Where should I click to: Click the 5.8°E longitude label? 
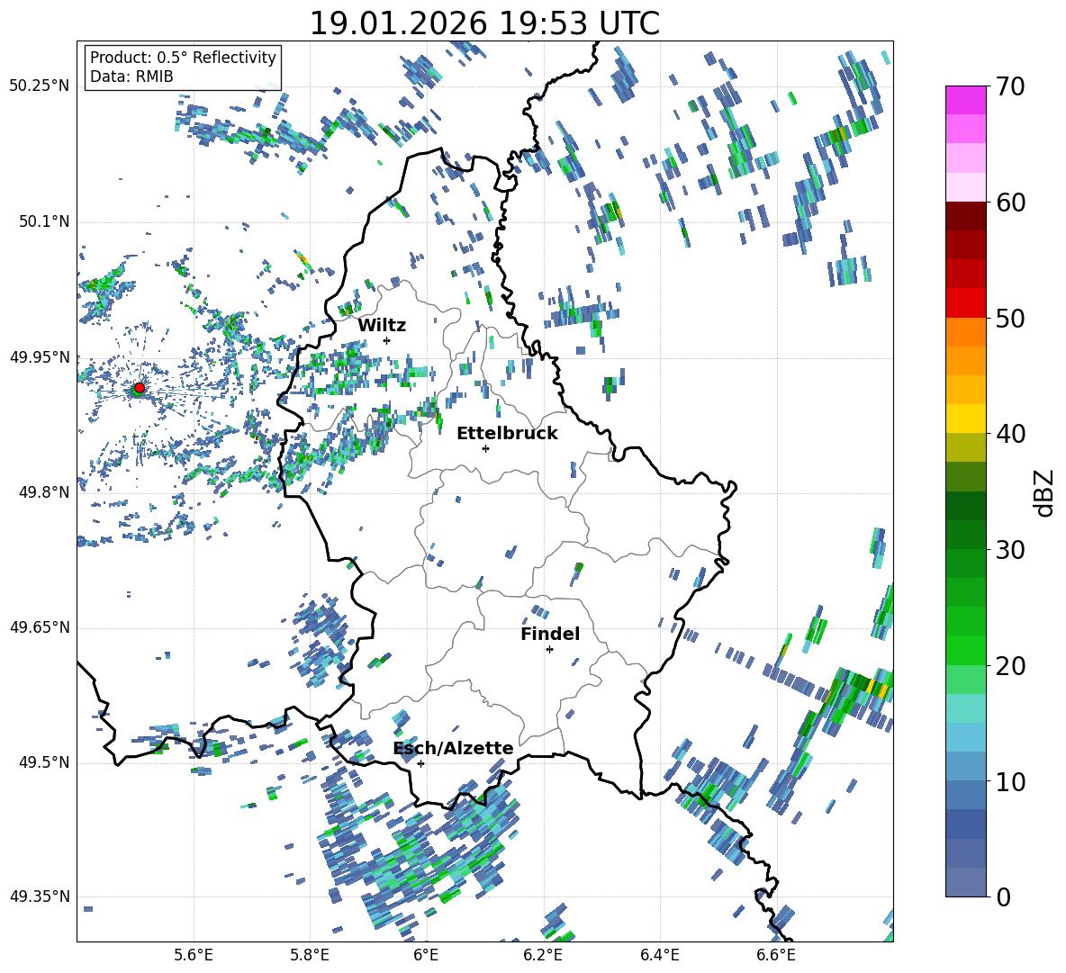pyautogui.click(x=310, y=955)
